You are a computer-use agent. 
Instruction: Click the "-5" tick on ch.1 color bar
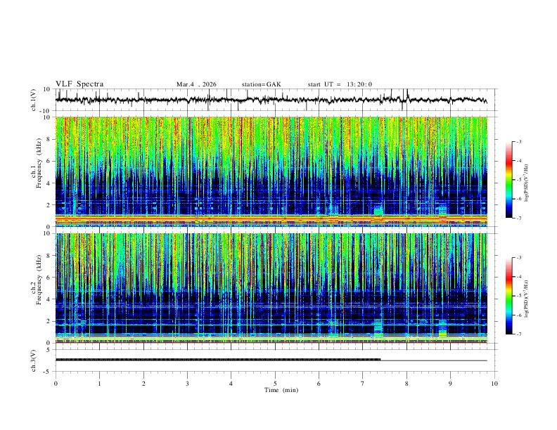pos(519,180)
